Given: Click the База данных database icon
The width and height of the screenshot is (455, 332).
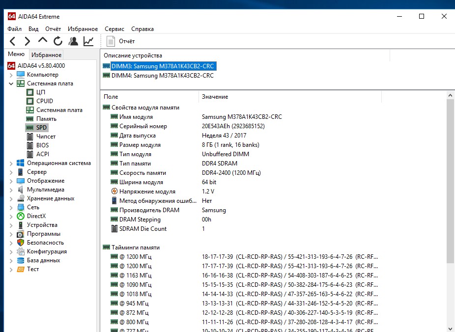Looking at the screenshot, I should [x=21, y=260].
